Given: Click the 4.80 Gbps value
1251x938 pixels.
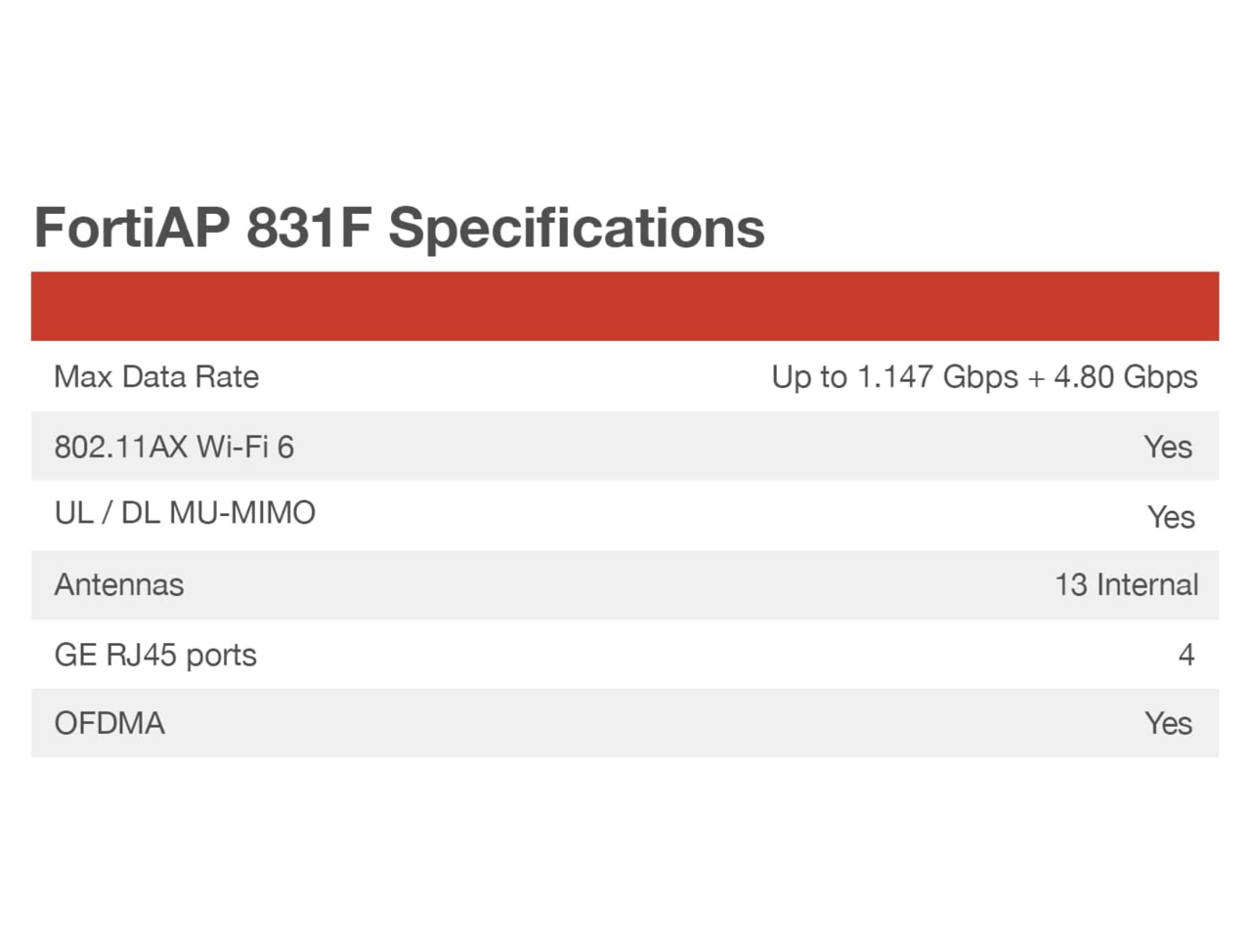Looking at the screenshot, I should 1125,377.
